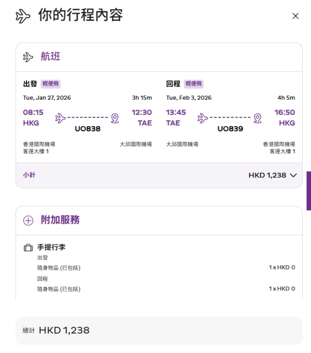The width and height of the screenshot is (311, 353).
Task: Close the itinerary details panel
Action: point(295,16)
